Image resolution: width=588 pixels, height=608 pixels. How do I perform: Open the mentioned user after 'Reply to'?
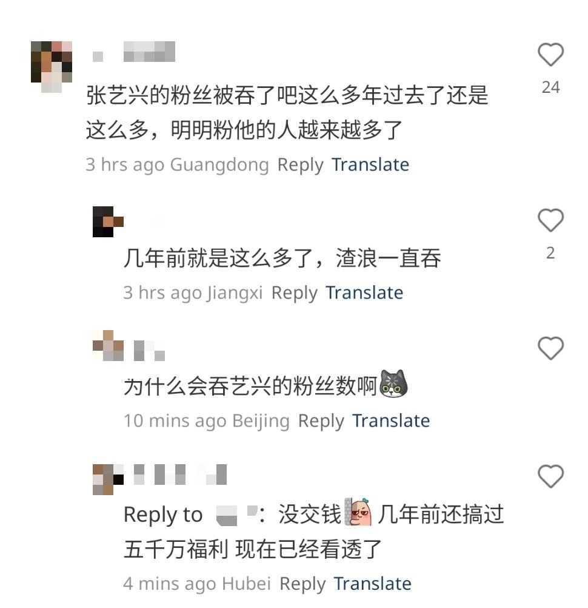coord(236,516)
